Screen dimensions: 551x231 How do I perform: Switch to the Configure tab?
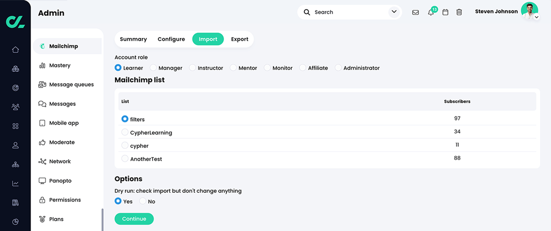(171, 39)
